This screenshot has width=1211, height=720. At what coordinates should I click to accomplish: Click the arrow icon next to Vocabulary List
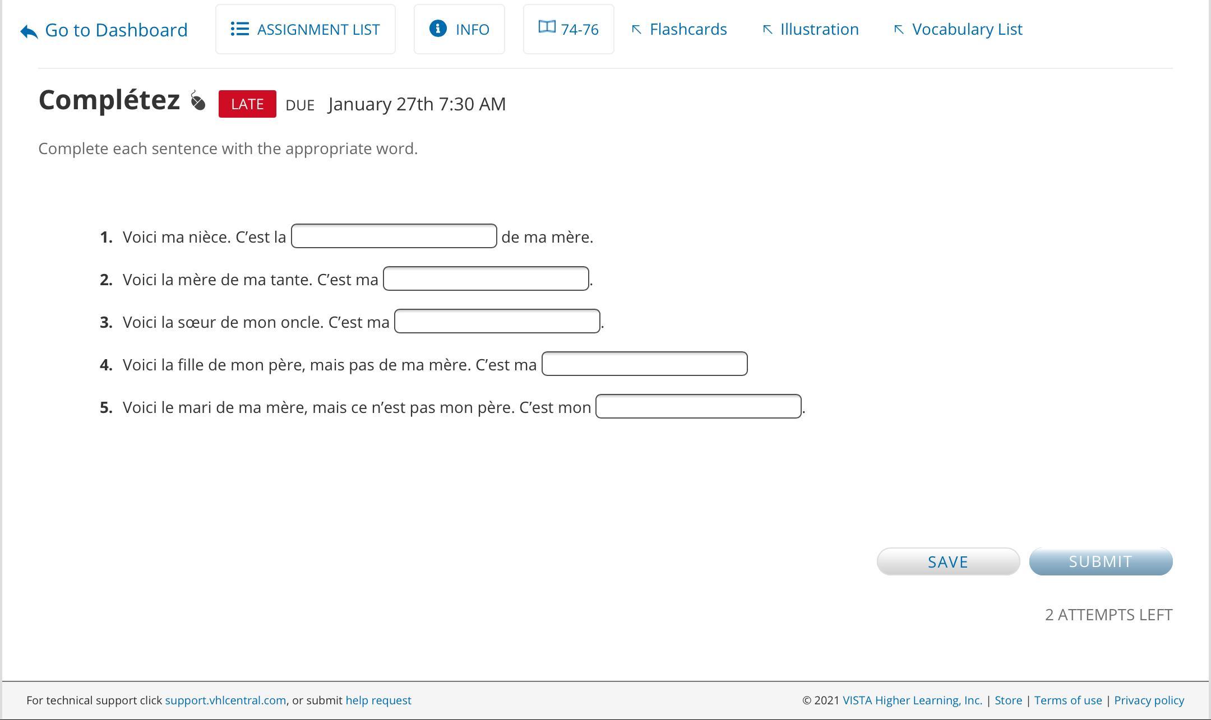(x=899, y=30)
